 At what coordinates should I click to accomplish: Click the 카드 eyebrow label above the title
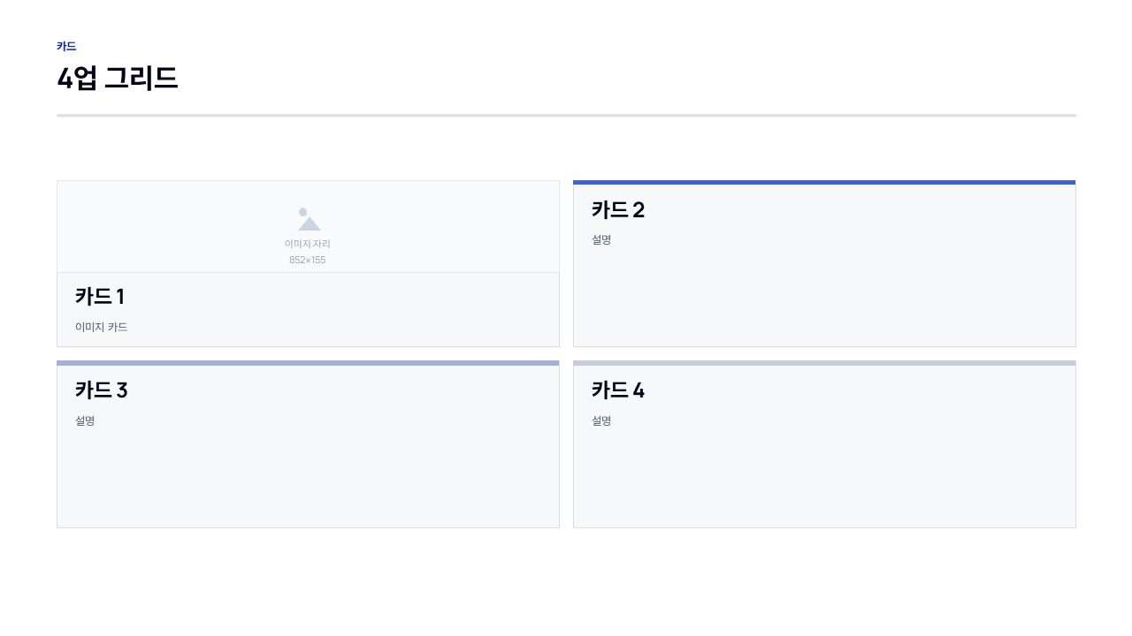click(x=66, y=47)
